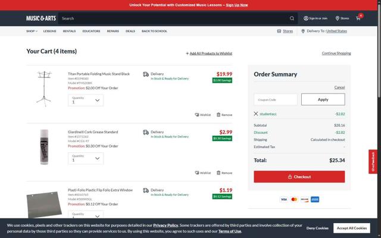
Task: Click the Give Feedback side tab
Action: tap(373, 161)
